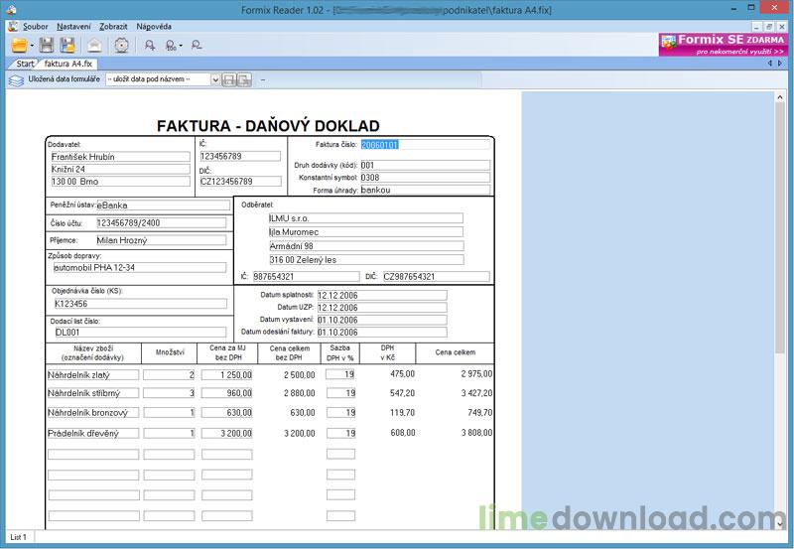Click the supplier name František Hrubín field
Image resolution: width=794 pixels, height=549 pixels.
coord(120,157)
